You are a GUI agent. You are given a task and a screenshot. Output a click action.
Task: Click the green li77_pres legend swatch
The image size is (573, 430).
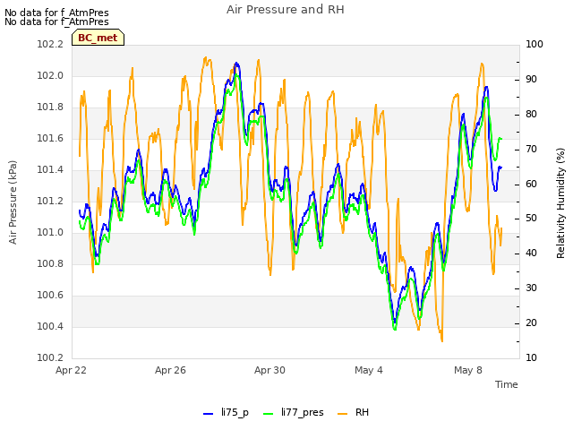point(269,414)
